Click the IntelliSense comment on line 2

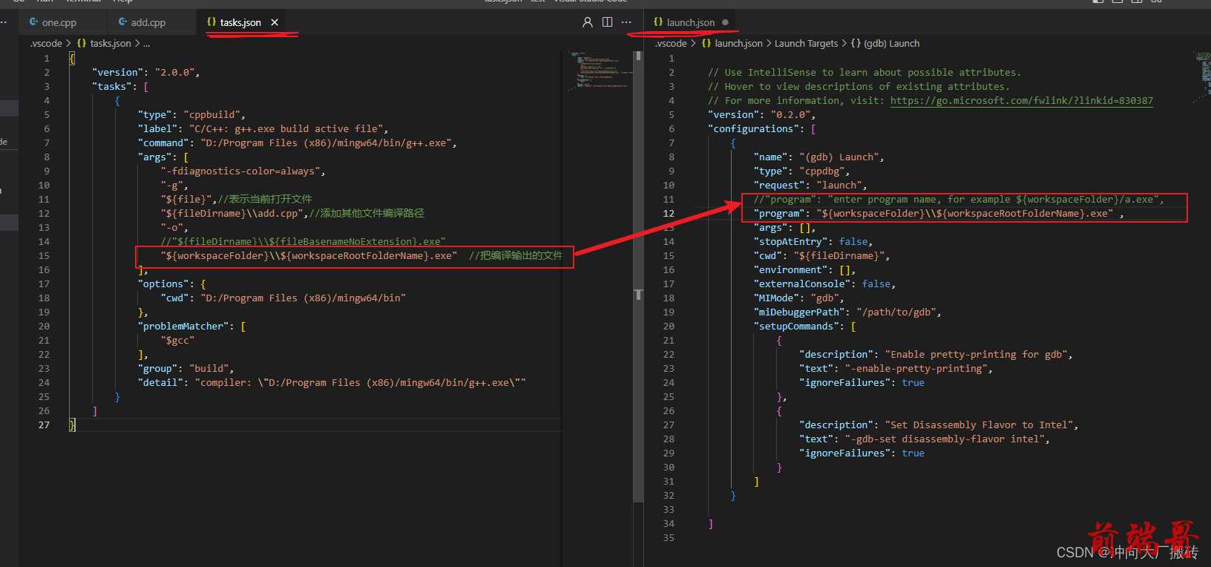[864, 73]
